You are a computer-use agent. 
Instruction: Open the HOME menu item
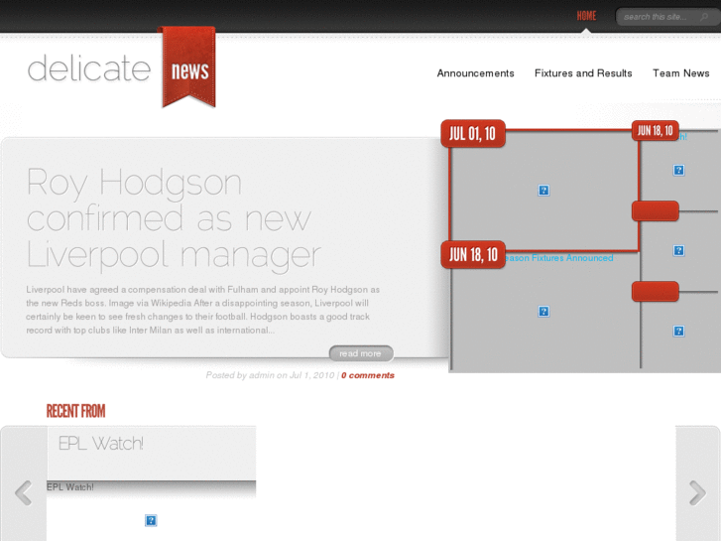coord(586,16)
